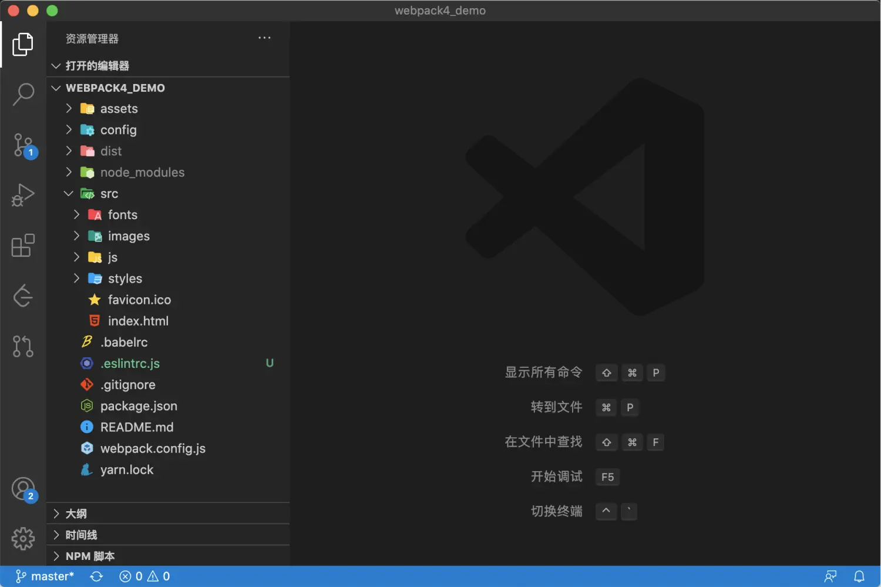
Task: Click the master* branch indicator
Action: 45,576
